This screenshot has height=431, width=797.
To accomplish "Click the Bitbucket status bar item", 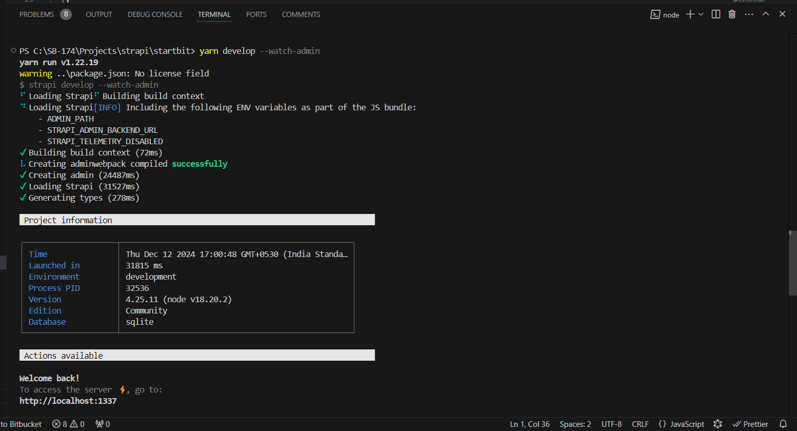I will coord(21,424).
